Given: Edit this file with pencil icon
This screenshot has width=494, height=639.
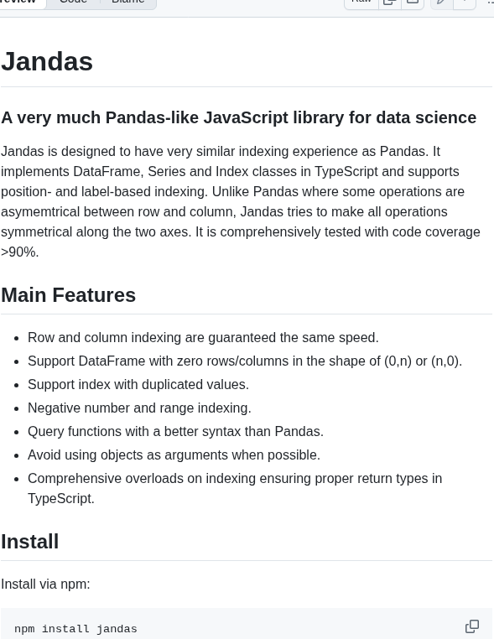Looking at the screenshot, I should [441, 2].
